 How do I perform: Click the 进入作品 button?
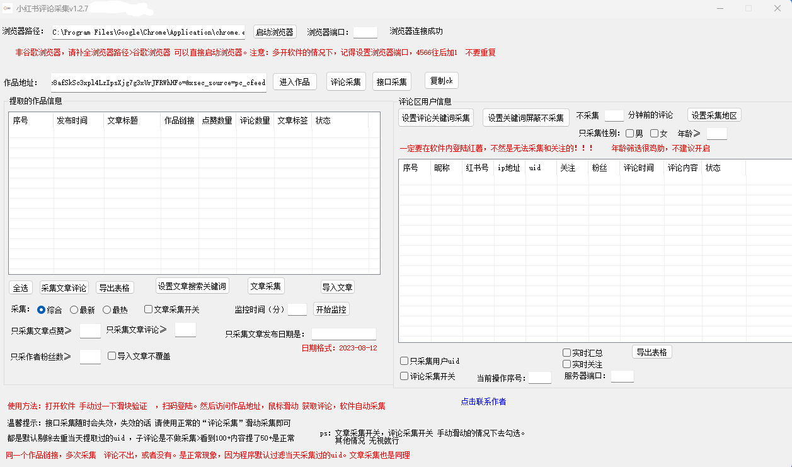click(x=294, y=82)
